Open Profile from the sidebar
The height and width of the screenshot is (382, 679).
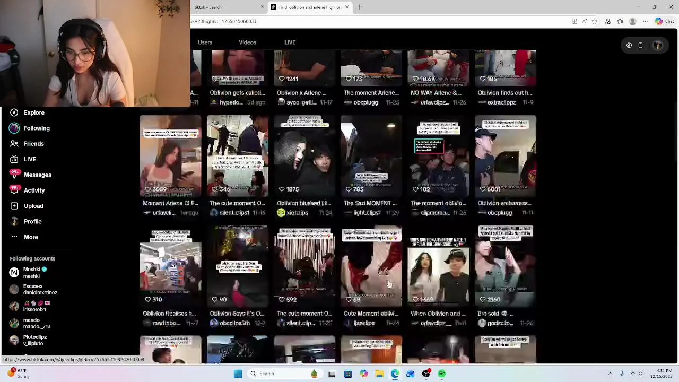pyautogui.click(x=25, y=221)
